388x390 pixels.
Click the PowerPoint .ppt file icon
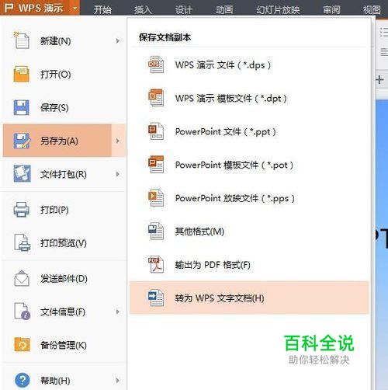tap(156, 131)
